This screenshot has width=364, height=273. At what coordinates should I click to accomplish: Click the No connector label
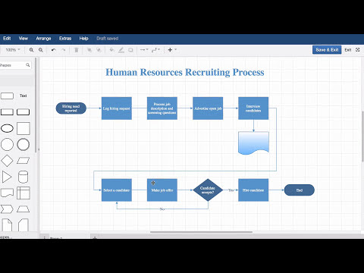pos(162,209)
